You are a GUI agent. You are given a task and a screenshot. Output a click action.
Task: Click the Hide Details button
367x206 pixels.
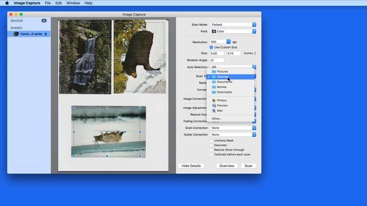pos(191,165)
